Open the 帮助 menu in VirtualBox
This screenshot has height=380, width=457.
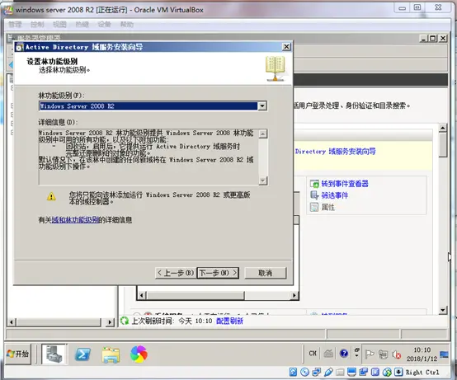click(127, 25)
